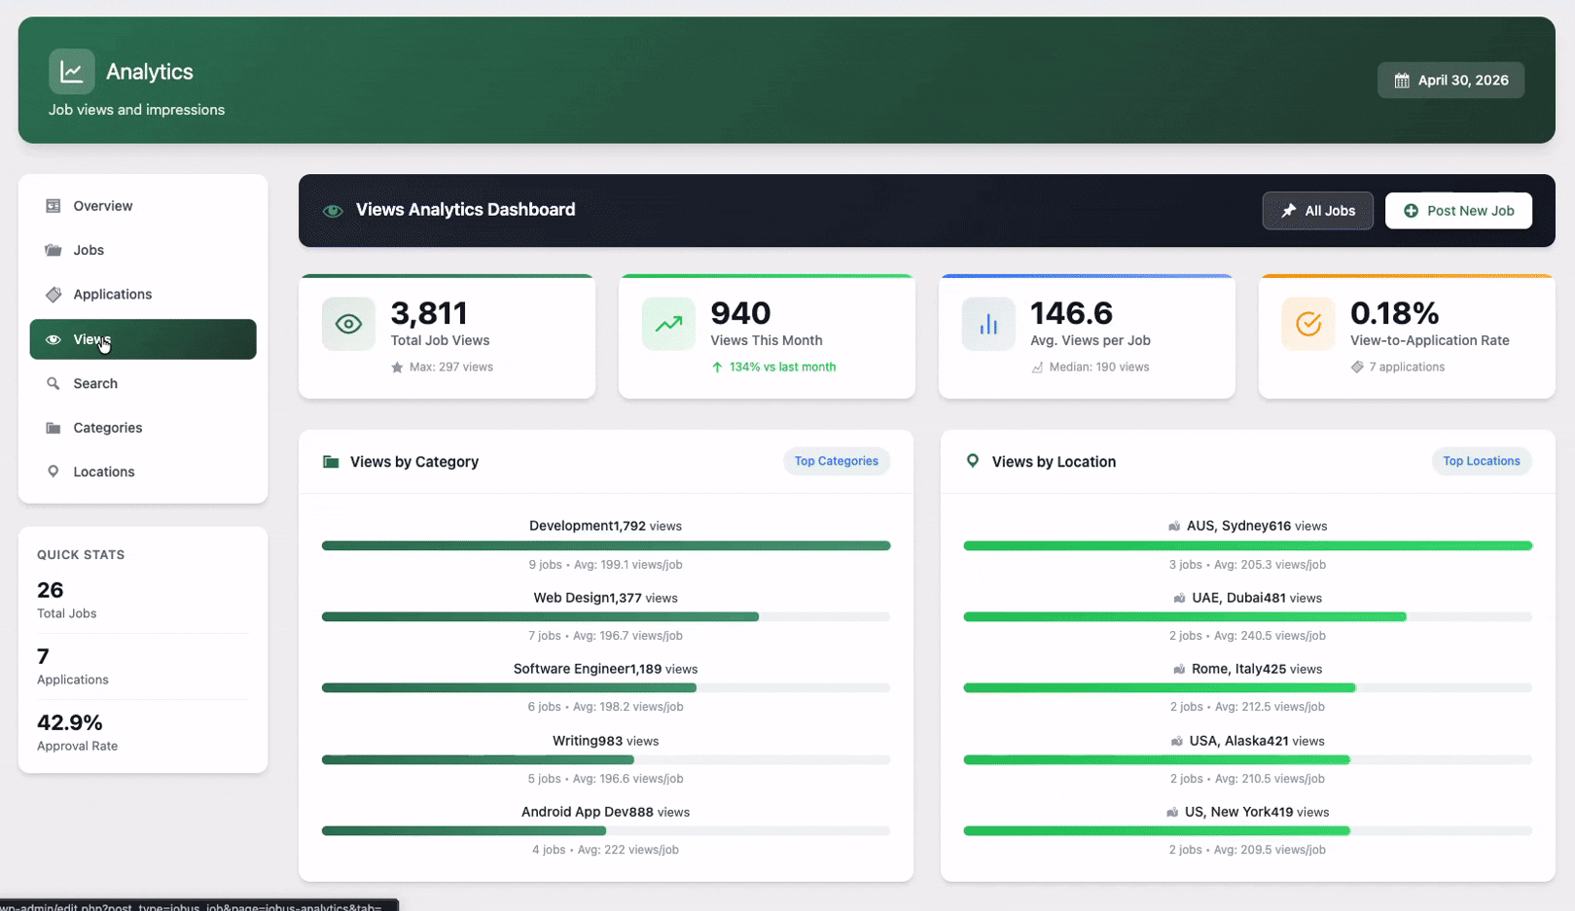Select the Search sidebar item

pyautogui.click(x=95, y=384)
